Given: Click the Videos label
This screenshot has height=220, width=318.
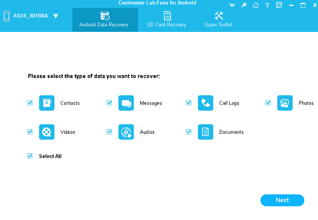Looking at the screenshot, I should pyautogui.click(x=68, y=132).
